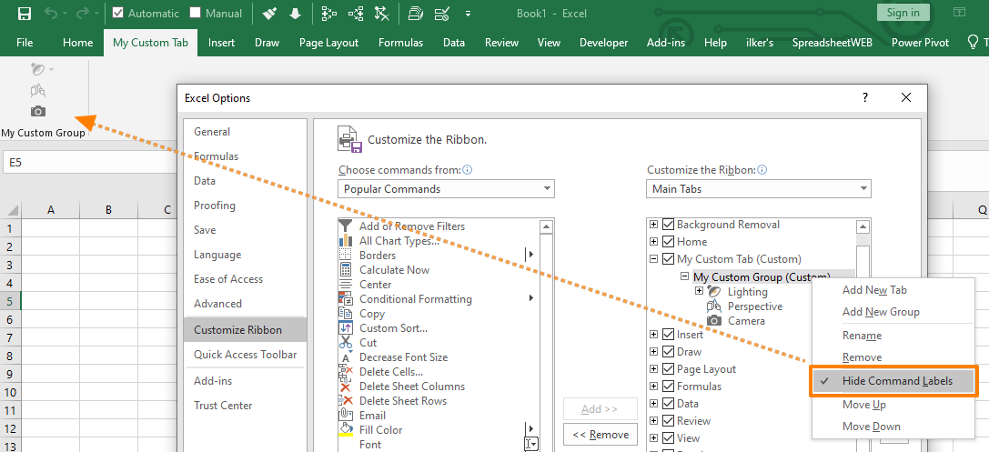Uncheck the Insert tab checkbox
The width and height of the screenshot is (989, 452).
pyautogui.click(x=669, y=334)
